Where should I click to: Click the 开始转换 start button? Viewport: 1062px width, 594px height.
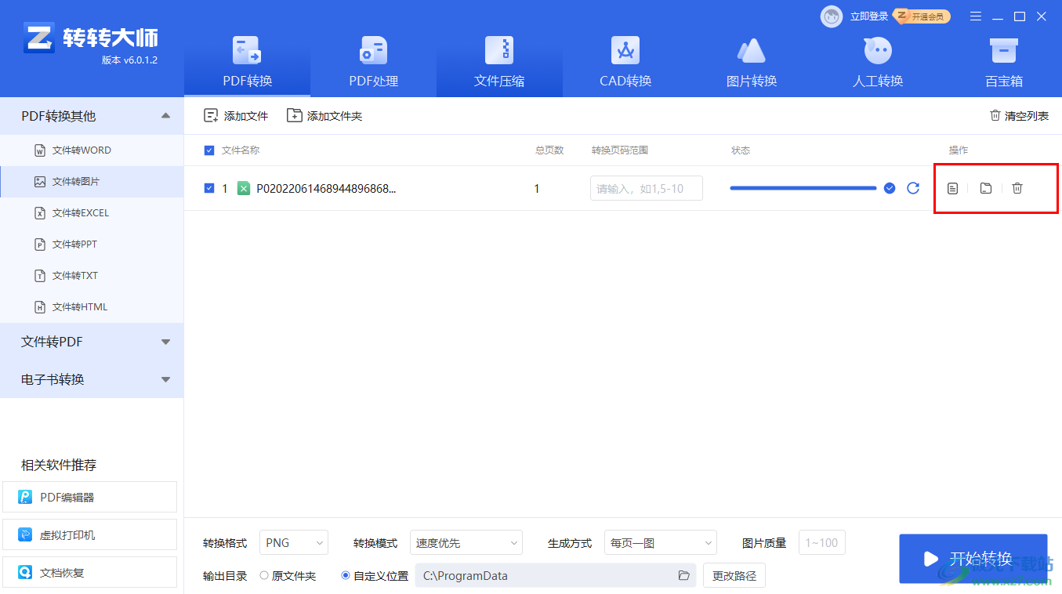pos(973,559)
